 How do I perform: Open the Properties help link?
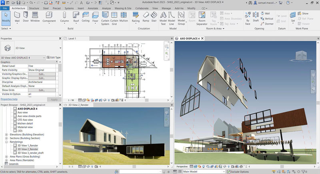pos(9,99)
